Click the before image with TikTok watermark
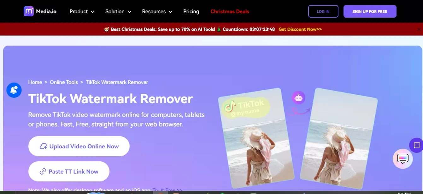423x194 pixels. pyautogui.click(x=256, y=138)
